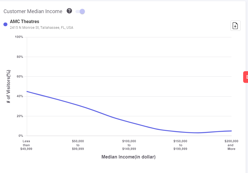This screenshot has width=248, height=173.
Task: Click the 'Less than $49,999' axis label
Action: (26, 145)
